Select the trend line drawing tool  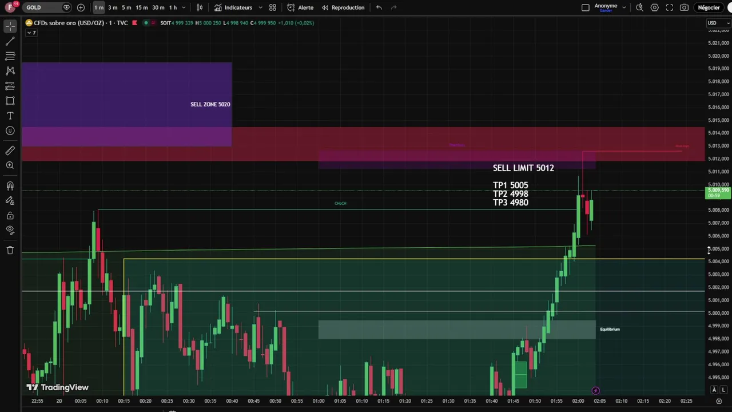pyautogui.click(x=10, y=41)
